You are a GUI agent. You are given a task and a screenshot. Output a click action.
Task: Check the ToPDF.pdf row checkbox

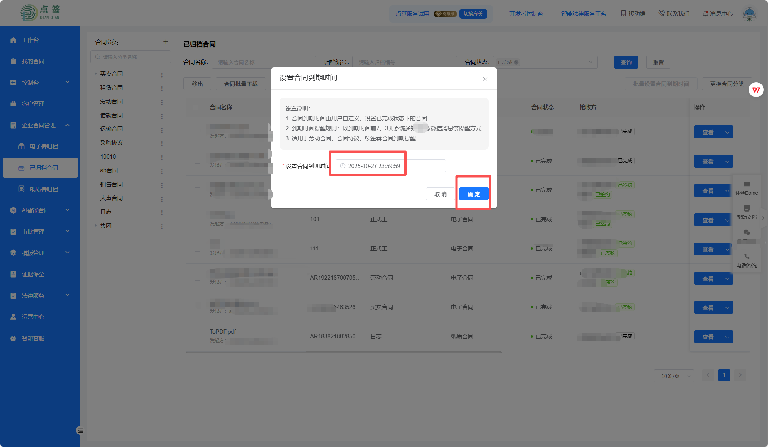(x=197, y=336)
